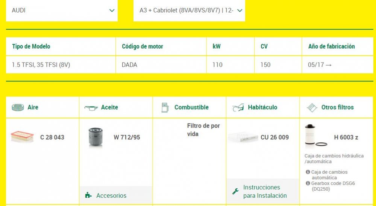The height and width of the screenshot is (206, 376).
Task: Click the Otros filtros diamond icon
Action: [312, 108]
